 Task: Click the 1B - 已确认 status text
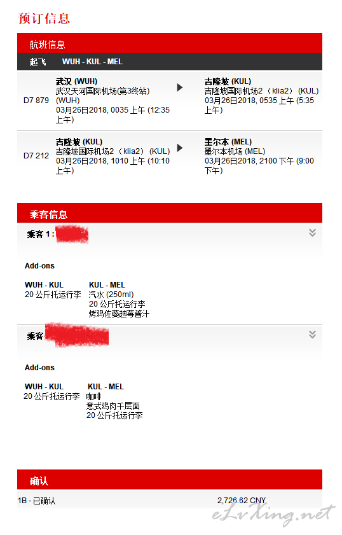(x=36, y=501)
